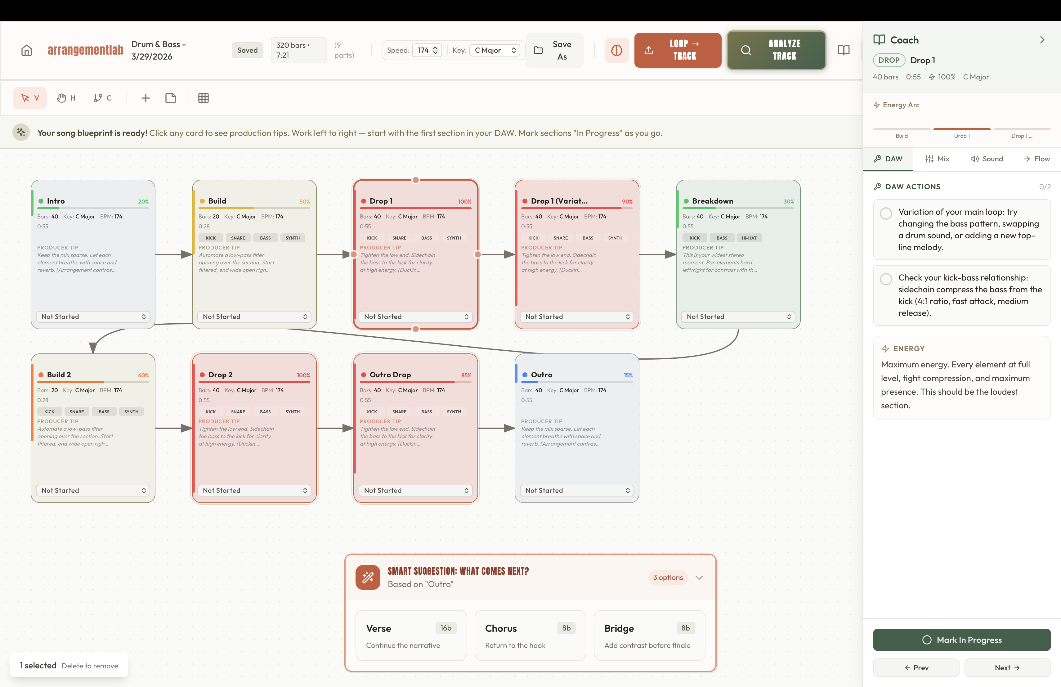Open the Key C Major dropdown

pyautogui.click(x=495, y=50)
